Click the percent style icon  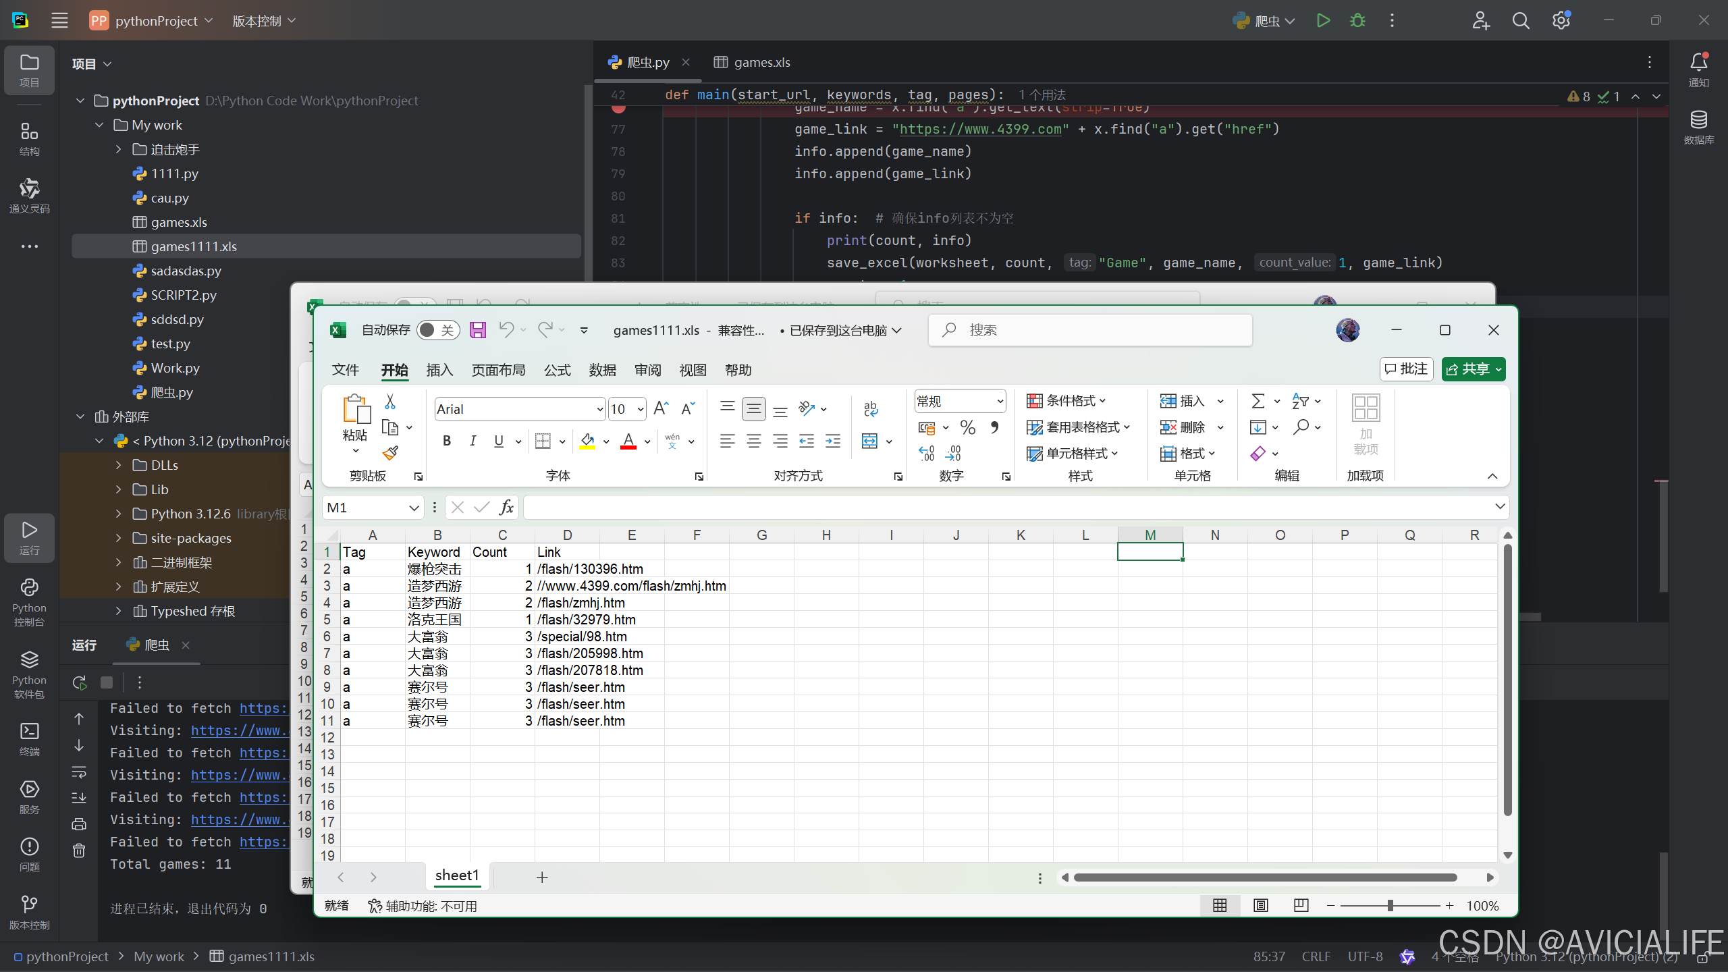967,427
